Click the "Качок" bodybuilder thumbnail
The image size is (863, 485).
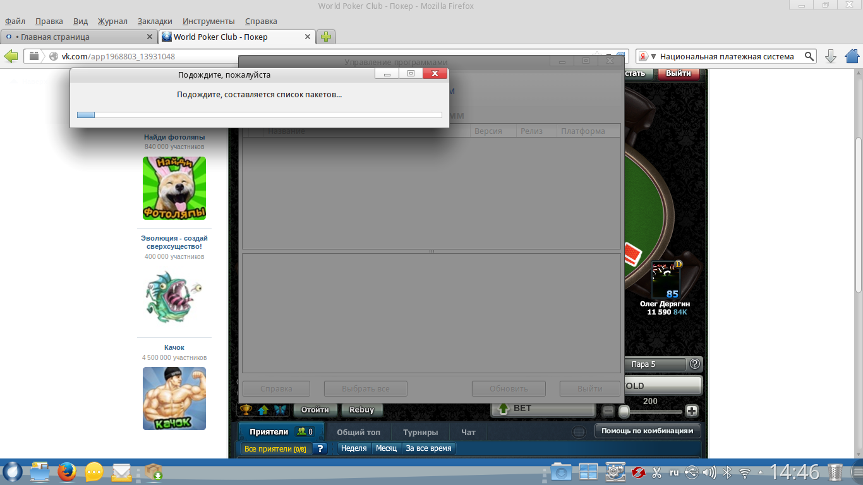pyautogui.click(x=174, y=398)
